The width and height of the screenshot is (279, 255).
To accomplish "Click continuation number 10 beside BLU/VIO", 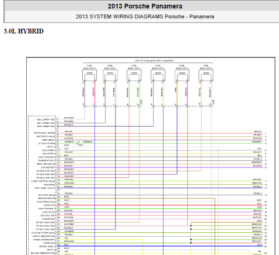I will tap(265, 167).
